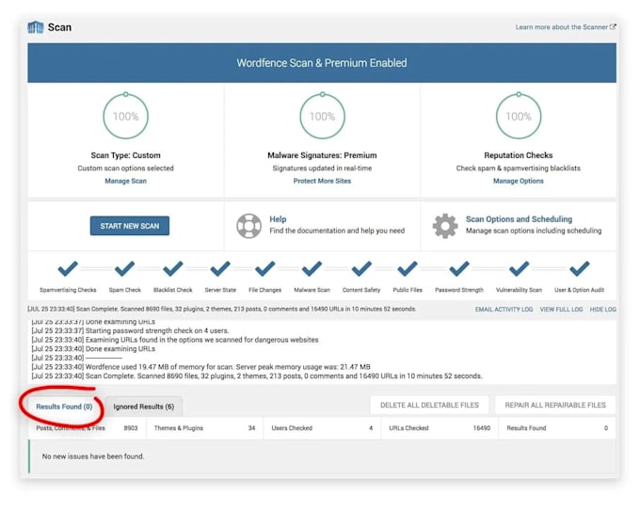The width and height of the screenshot is (640, 512).
Task: Click the Public Files checkmark icon
Action: 408,268
